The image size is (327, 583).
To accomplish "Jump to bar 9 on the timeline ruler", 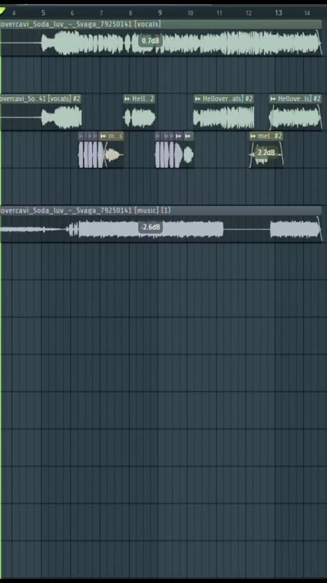I will tap(160, 13).
